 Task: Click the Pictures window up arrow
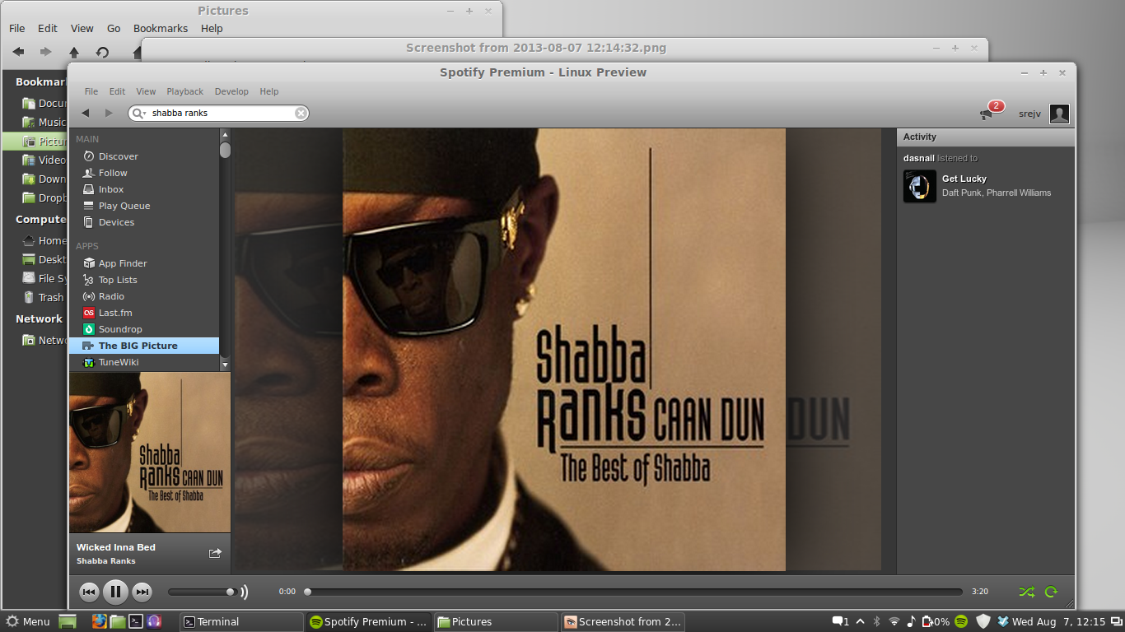point(74,52)
